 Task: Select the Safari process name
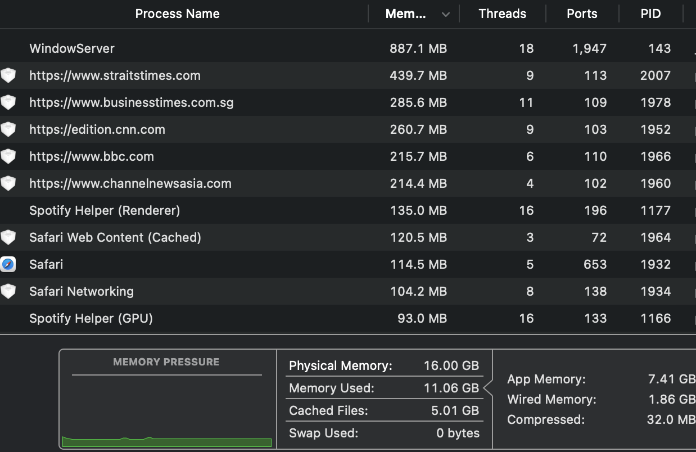point(46,264)
